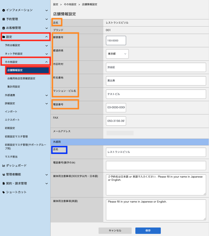Viewport: 209px width, 236px height.
Task: Open 初期設定 menu item
Action: click(x=10, y=128)
